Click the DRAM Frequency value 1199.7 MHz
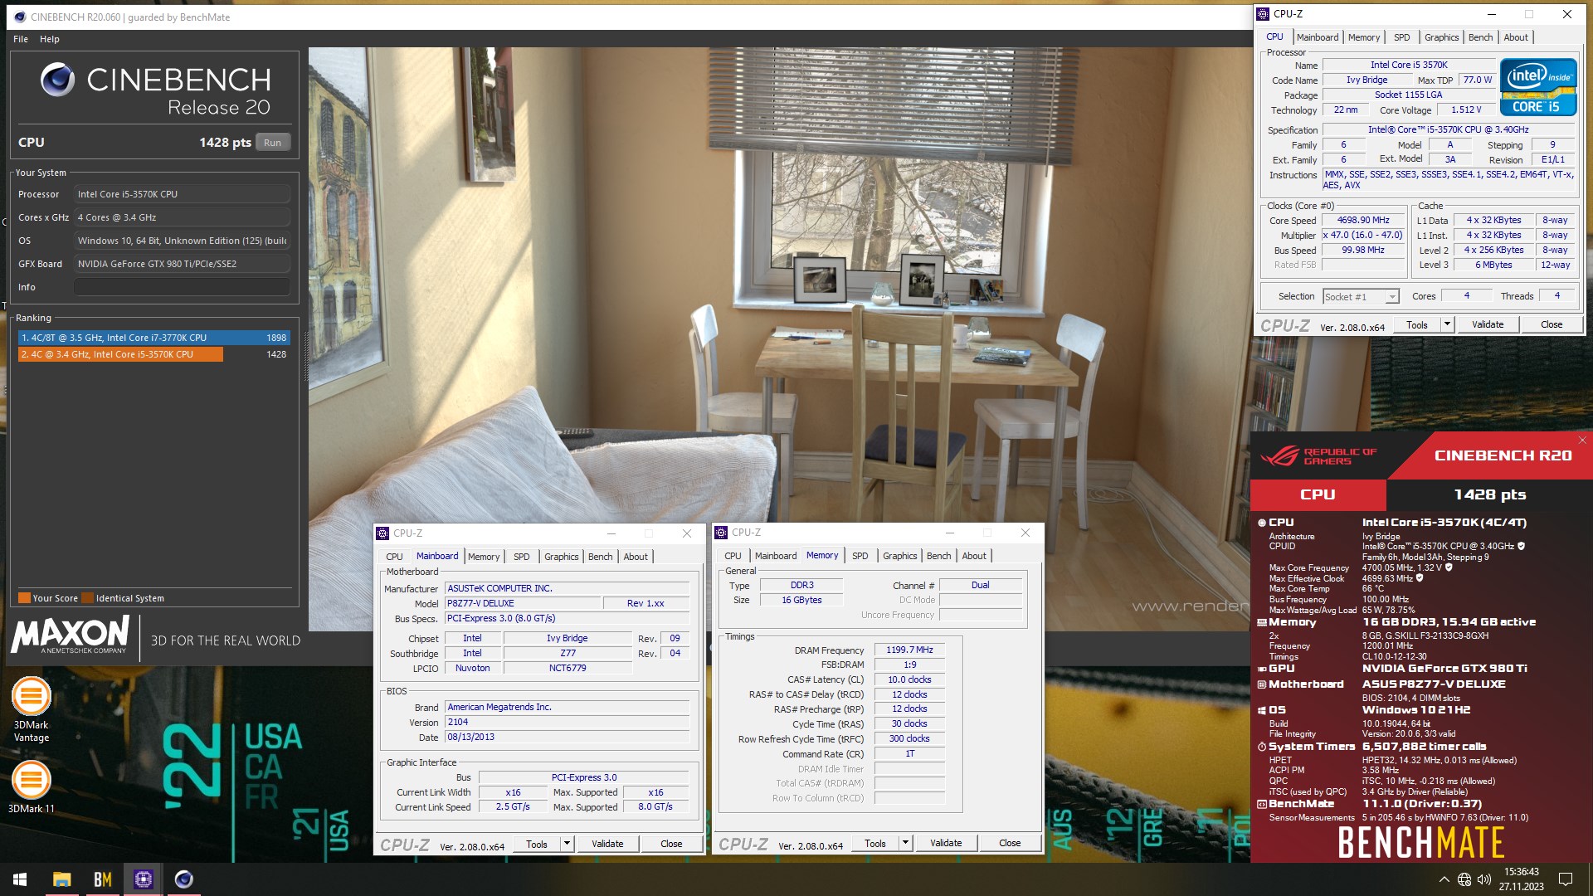 (x=909, y=650)
